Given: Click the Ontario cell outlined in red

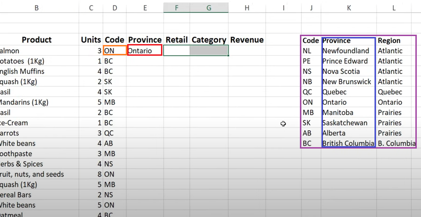Looking at the screenshot, I should pos(145,50).
